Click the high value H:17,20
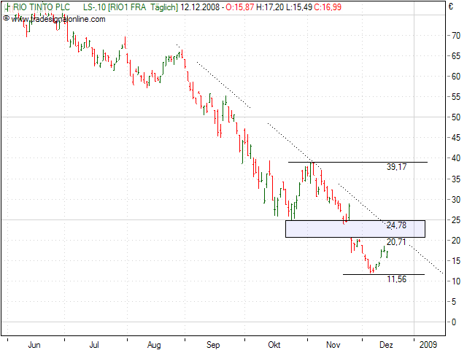Image resolution: width=467 pixels, height=350 pixels. 270,7
